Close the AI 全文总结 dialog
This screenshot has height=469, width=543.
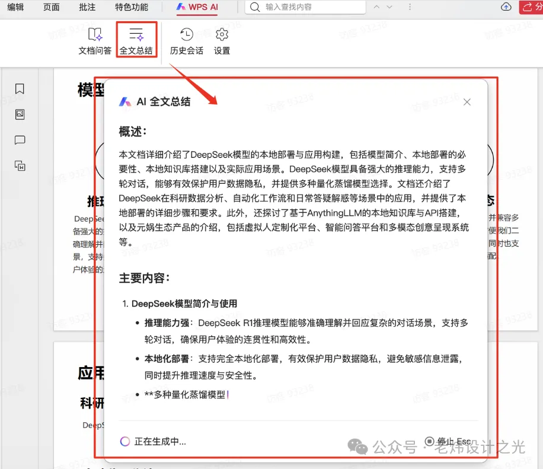(x=467, y=102)
